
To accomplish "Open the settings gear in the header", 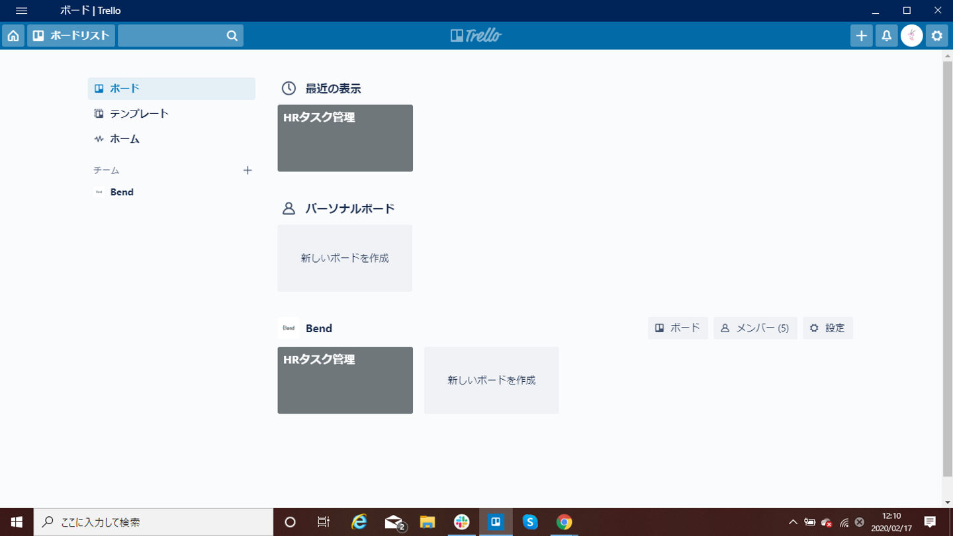I will pyautogui.click(x=936, y=36).
